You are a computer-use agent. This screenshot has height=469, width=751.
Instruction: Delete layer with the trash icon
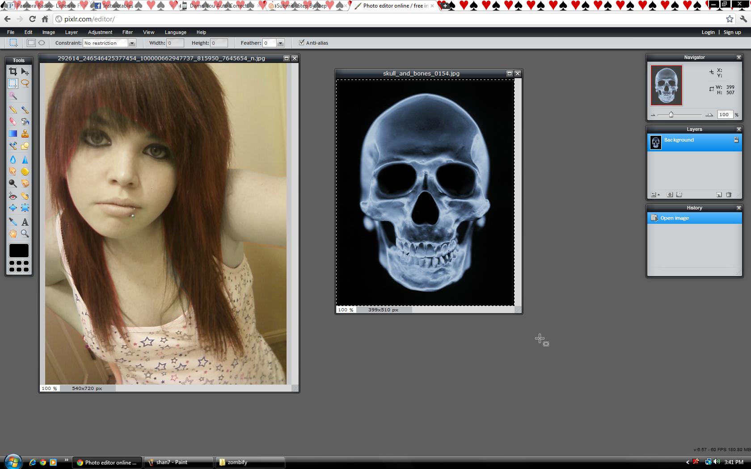729,195
